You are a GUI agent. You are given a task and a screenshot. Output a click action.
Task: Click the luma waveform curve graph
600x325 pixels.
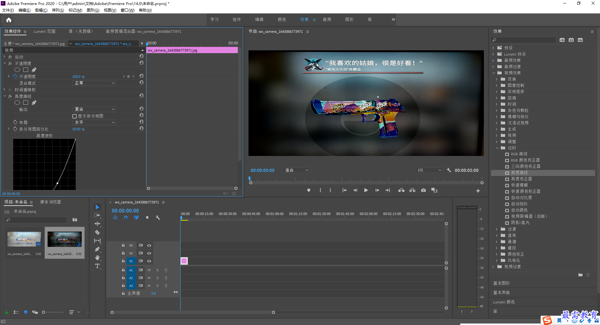44,164
